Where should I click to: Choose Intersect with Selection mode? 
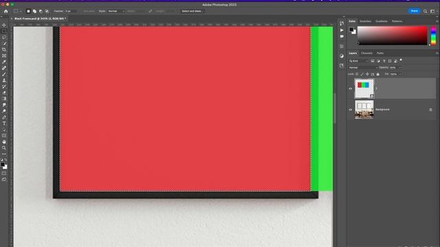(x=47, y=11)
